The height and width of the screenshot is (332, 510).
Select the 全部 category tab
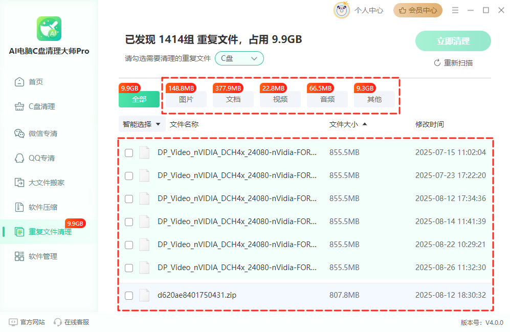click(139, 99)
